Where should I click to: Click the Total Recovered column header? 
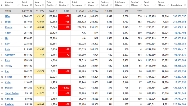click(x=79, y=4)
